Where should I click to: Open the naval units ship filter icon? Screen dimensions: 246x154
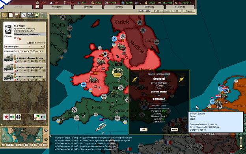[x=30, y=15]
